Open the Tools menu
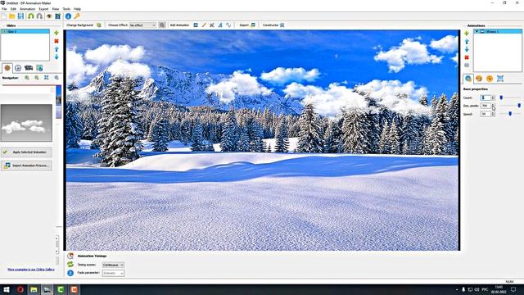524x295 pixels. coord(66,9)
